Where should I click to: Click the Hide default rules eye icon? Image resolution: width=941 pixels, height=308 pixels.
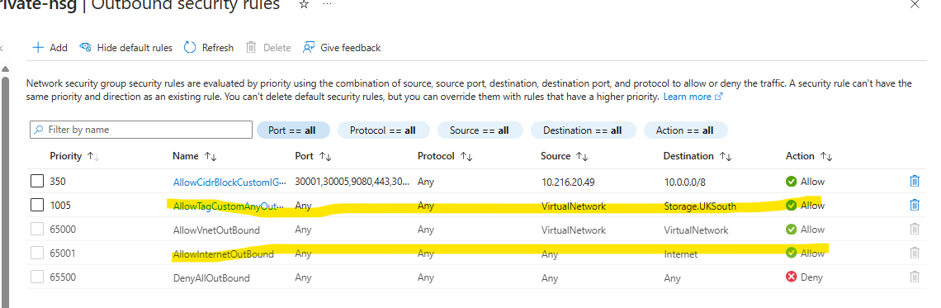click(x=85, y=47)
